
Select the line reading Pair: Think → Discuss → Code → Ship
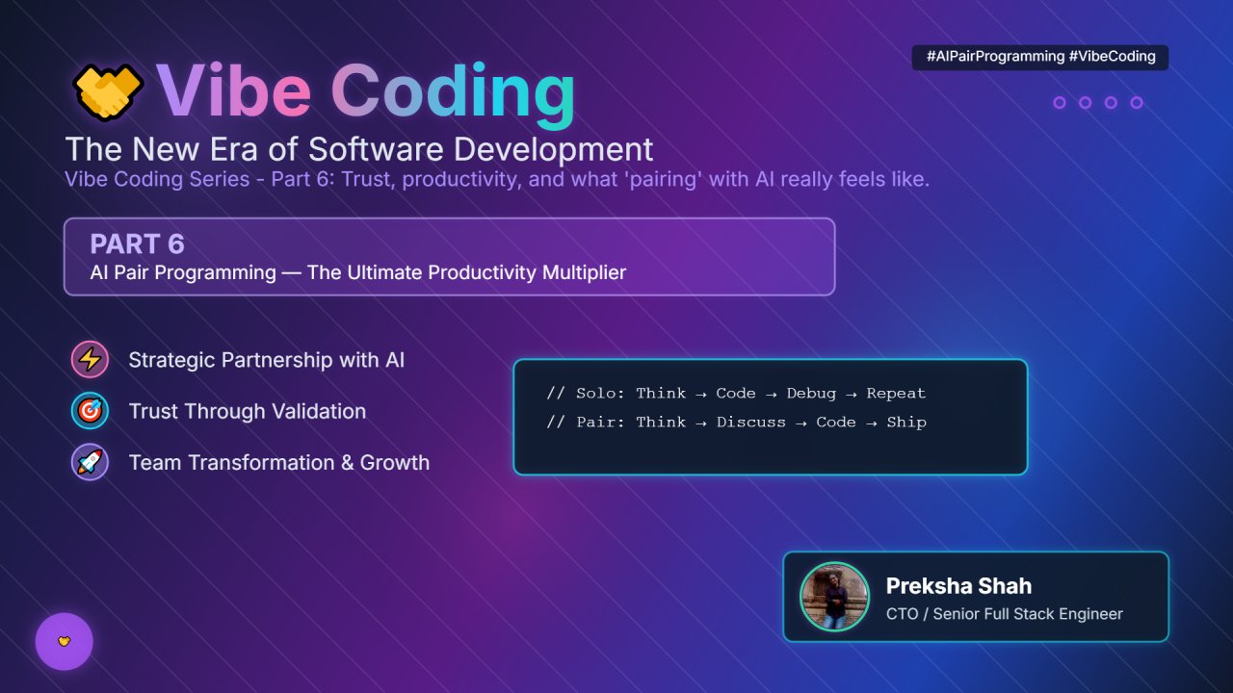tap(737, 422)
